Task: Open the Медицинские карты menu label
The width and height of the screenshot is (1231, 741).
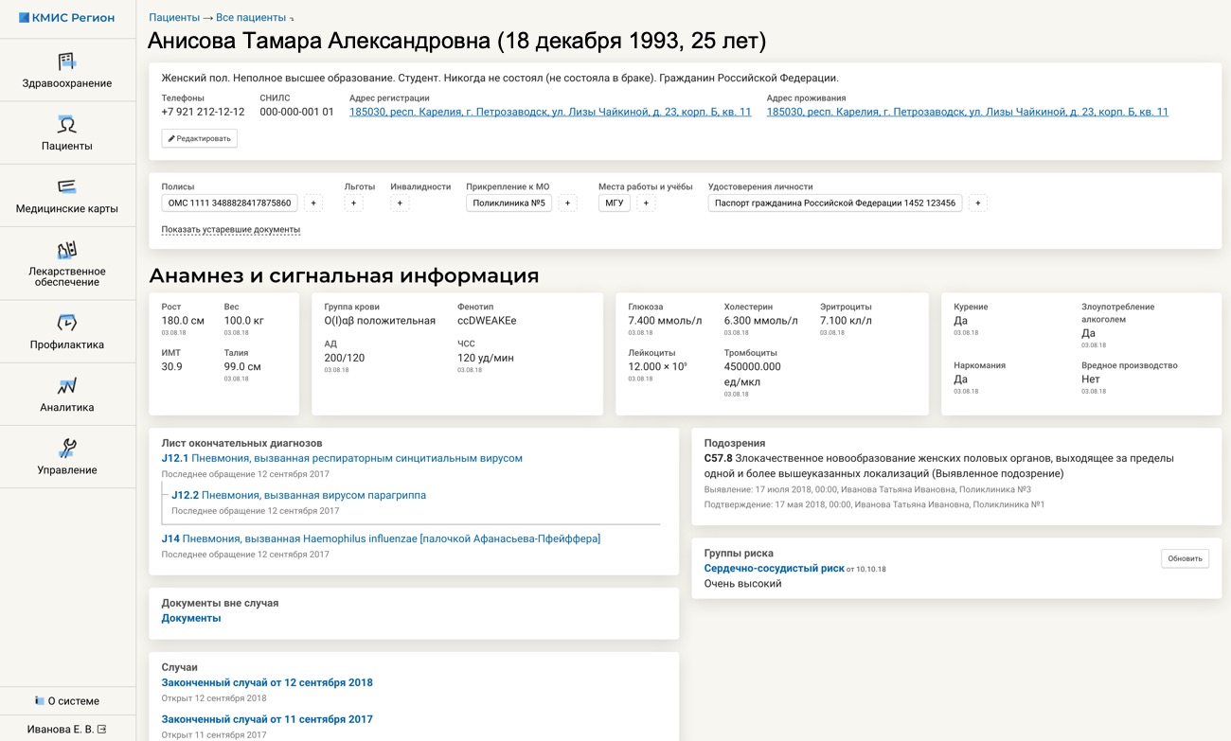Action: 67,208
